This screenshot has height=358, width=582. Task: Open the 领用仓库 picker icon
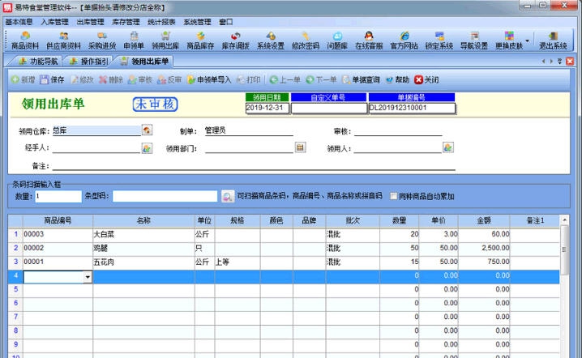coord(147,130)
